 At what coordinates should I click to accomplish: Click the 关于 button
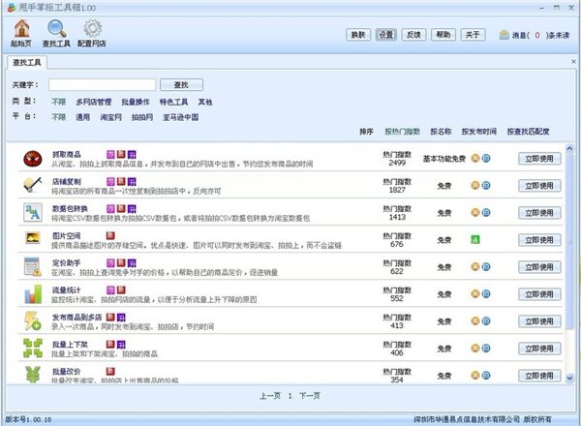coord(473,35)
